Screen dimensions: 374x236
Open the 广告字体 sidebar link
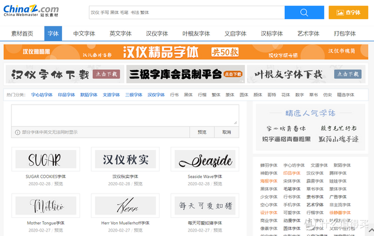[x=338, y=197]
